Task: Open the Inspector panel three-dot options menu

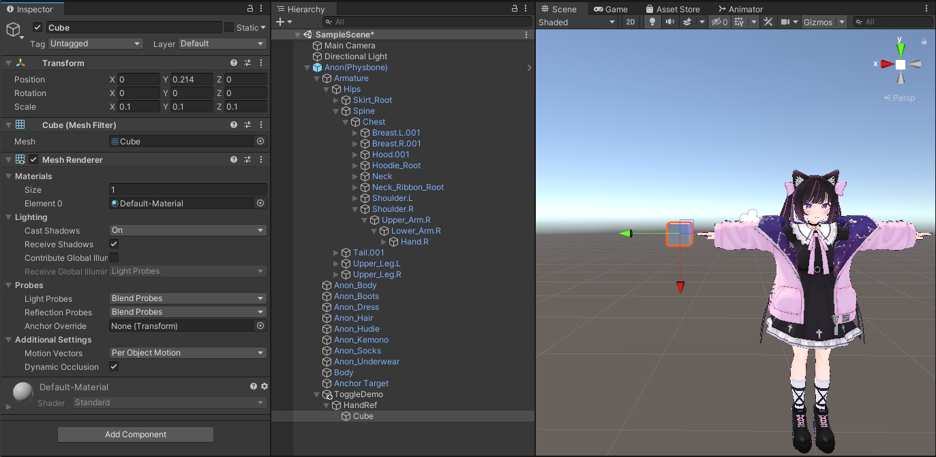Action: (x=262, y=9)
